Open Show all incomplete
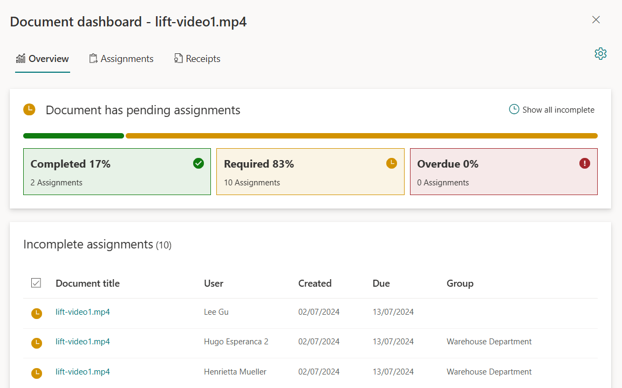 (558, 109)
